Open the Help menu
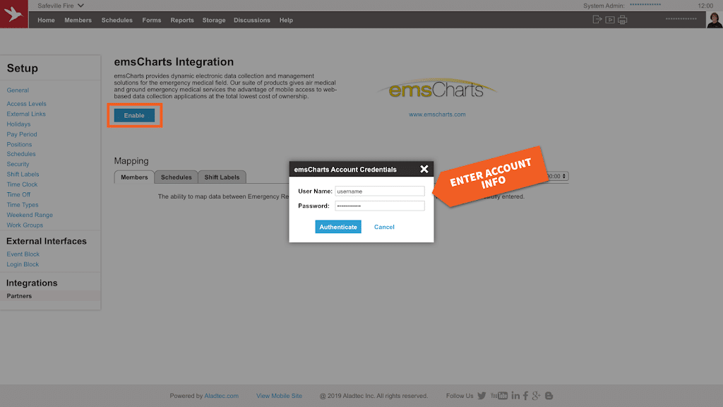This screenshot has width=723, height=407. 286,20
